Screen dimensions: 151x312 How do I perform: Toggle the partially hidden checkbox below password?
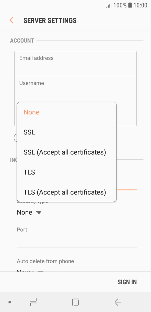[16, 138]
